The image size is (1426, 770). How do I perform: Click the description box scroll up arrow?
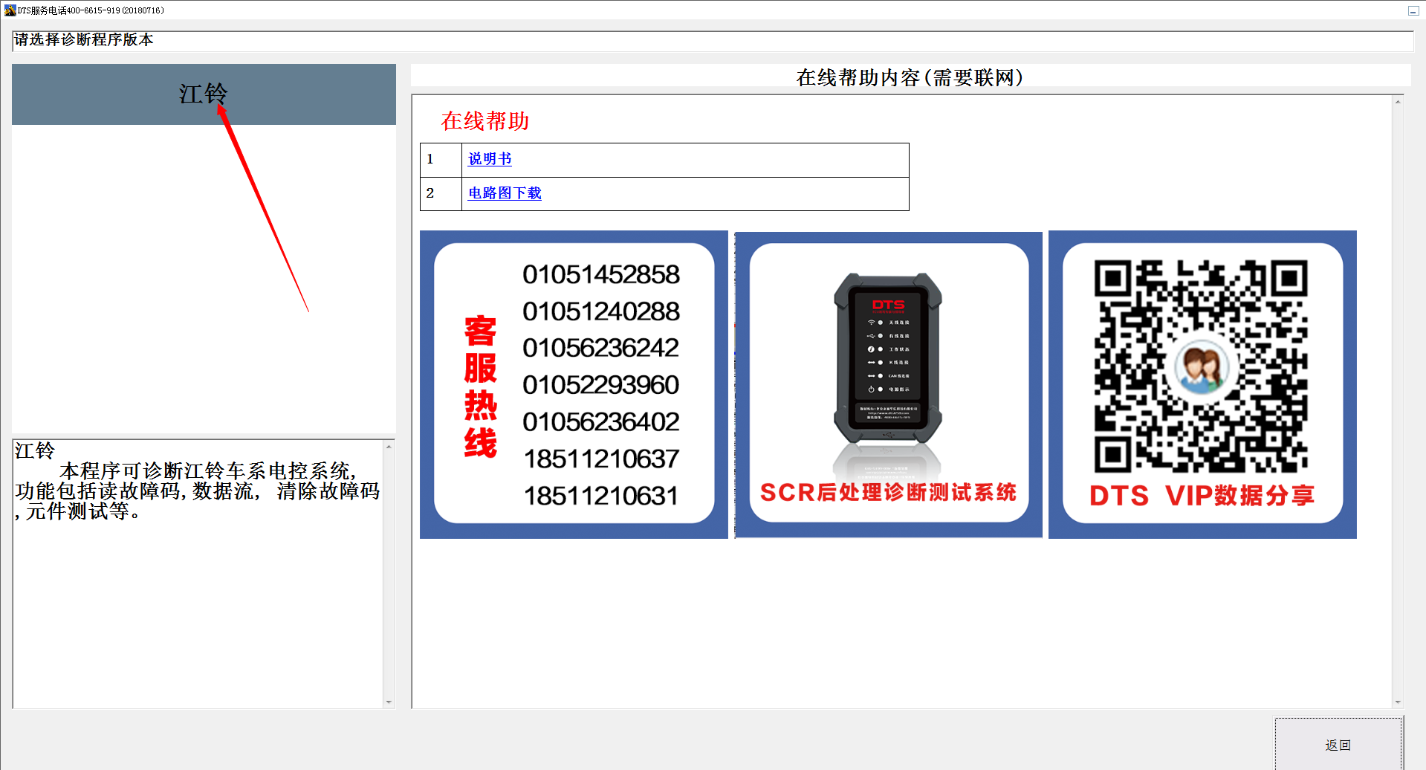pos(389,447)
